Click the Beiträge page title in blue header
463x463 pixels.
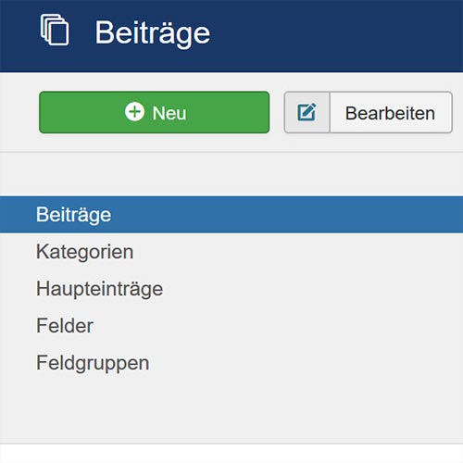153,33
